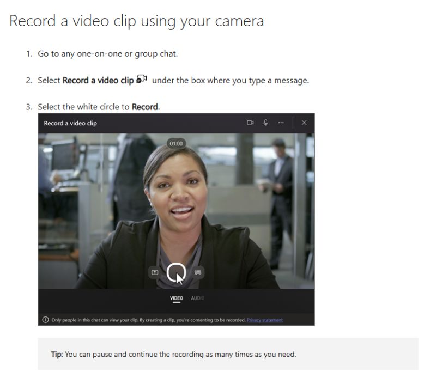The height and width of the screenshot is (384, 436).
Task: Switch to the VIDEO tab
Action: [x=176, y=298]
